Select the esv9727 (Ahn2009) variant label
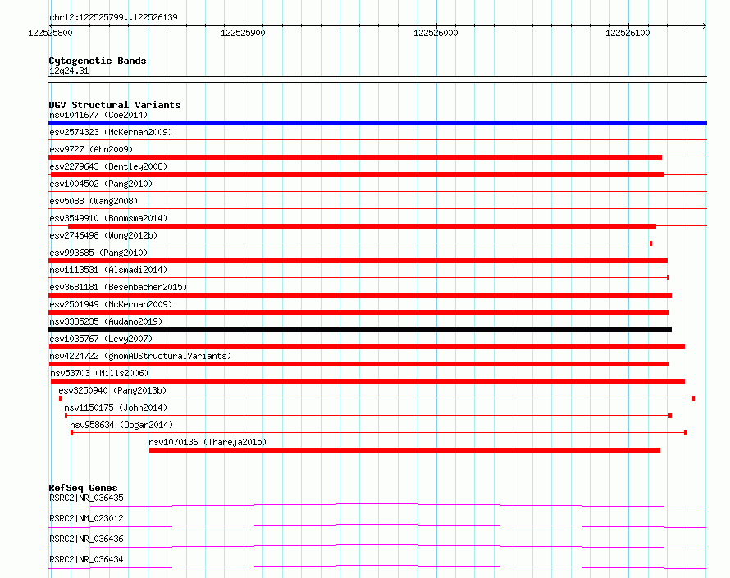 point(91,149)
